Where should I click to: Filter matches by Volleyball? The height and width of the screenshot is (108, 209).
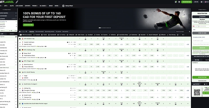click(x=70, y=35)
